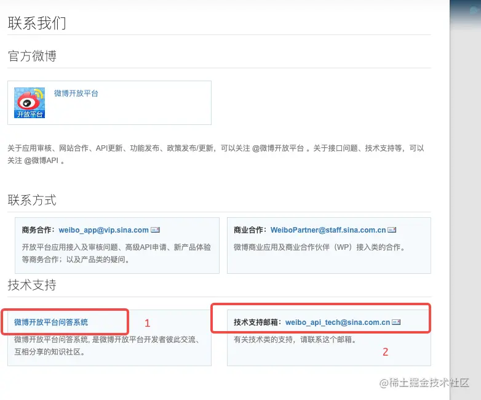This screenshot has height=400, width=481.
Task: Select the 联系我们 page heading
Action: tap(37, 23)
